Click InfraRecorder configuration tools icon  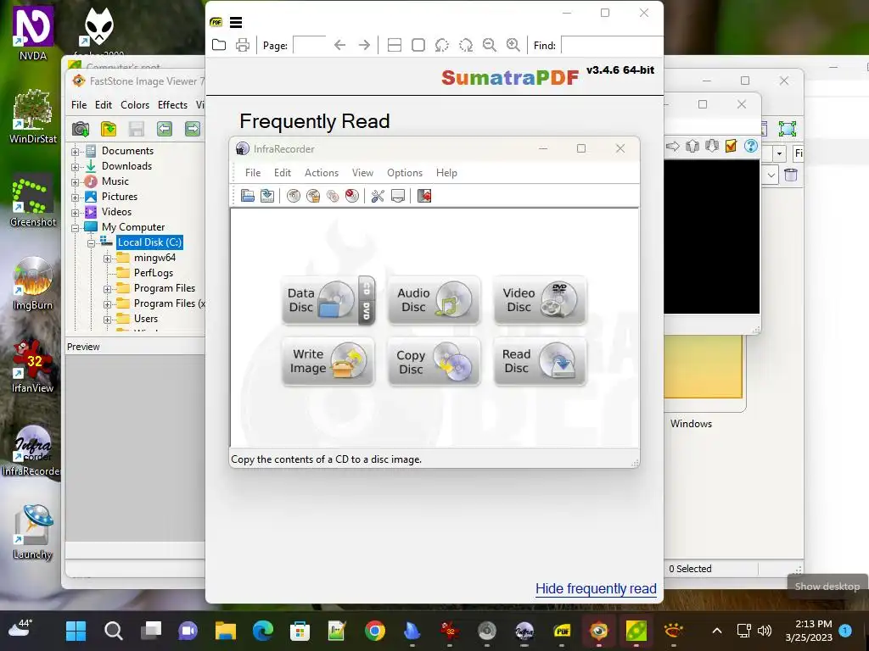click(x=378, y=196)
